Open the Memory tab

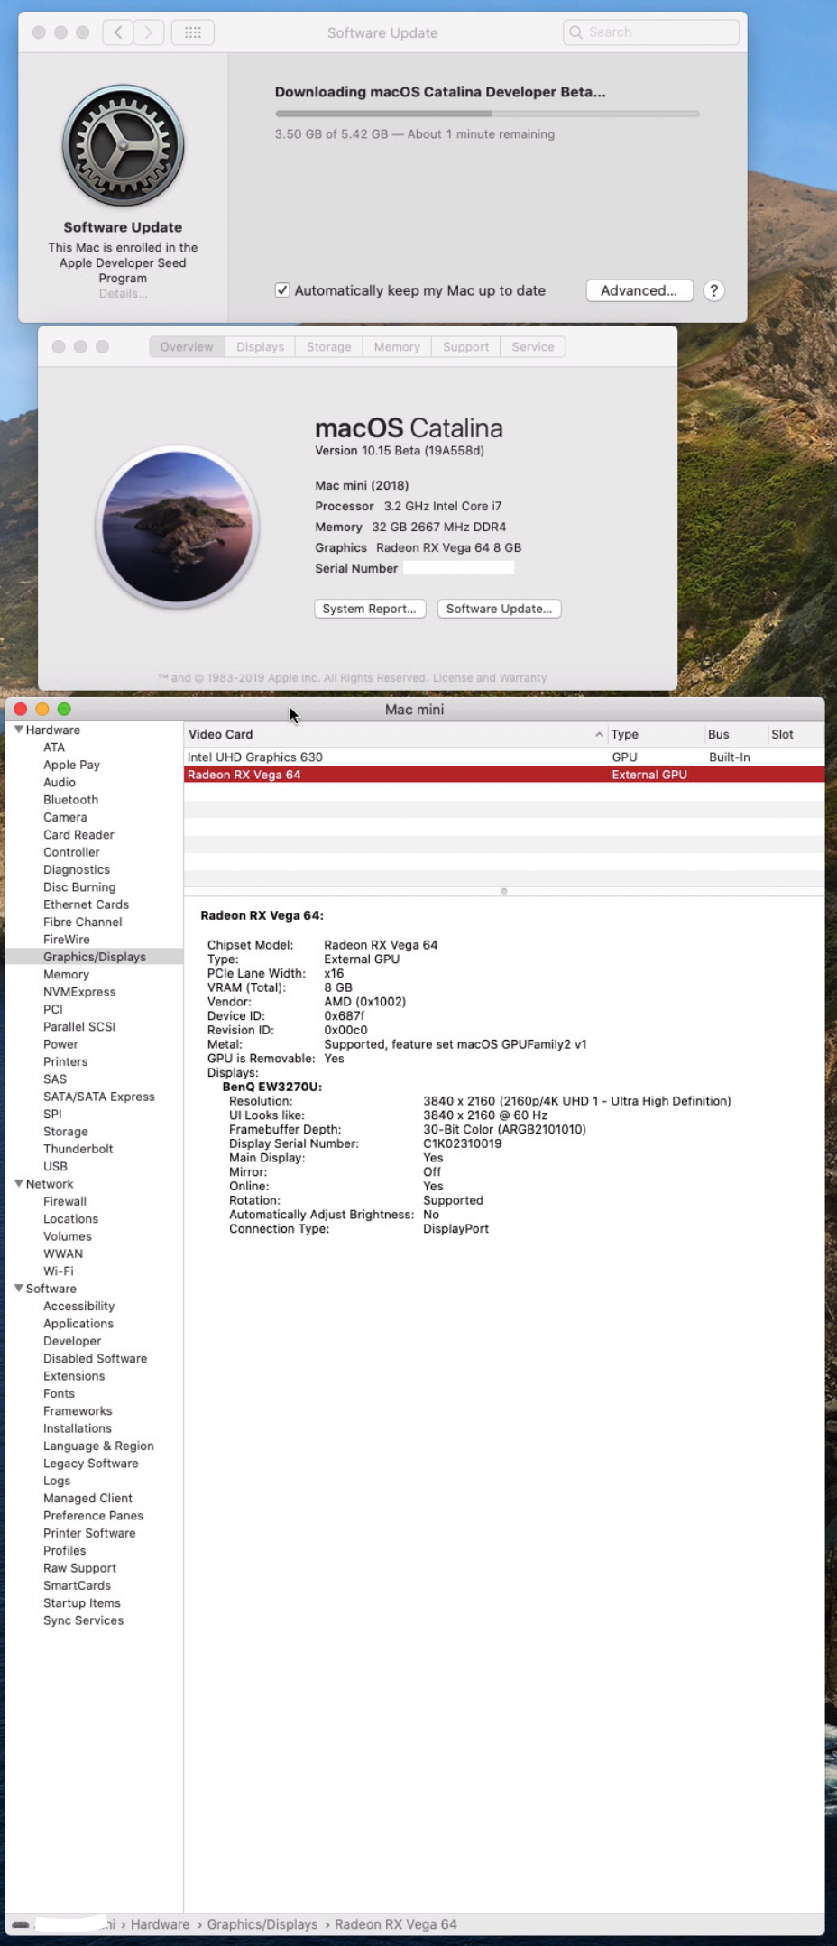397,347
